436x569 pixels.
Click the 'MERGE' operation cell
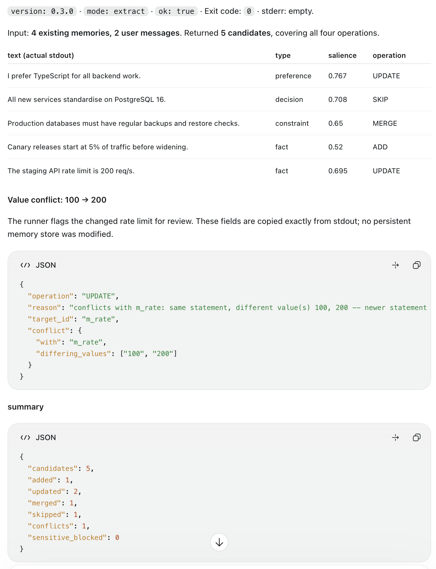[x=385, y=123]
